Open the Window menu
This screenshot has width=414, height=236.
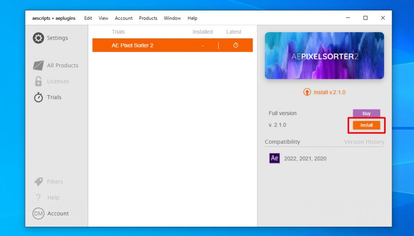pyautogui.click(x=172, y=18)
